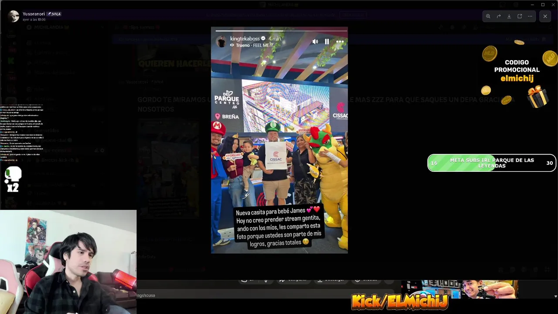Click the streamer webcam feed

[x=68, y=262]
